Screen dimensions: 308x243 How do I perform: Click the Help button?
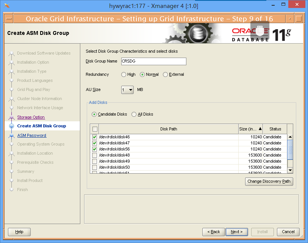[19, 232]
